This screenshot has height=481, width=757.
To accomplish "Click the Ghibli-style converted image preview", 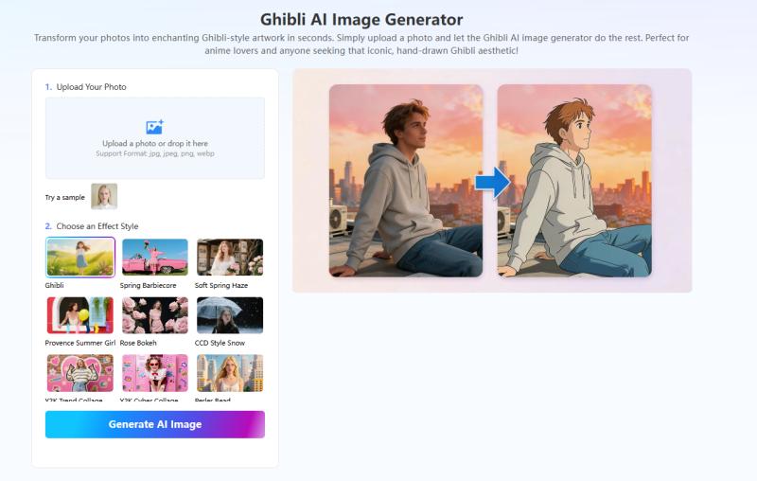I will point(574,181).
